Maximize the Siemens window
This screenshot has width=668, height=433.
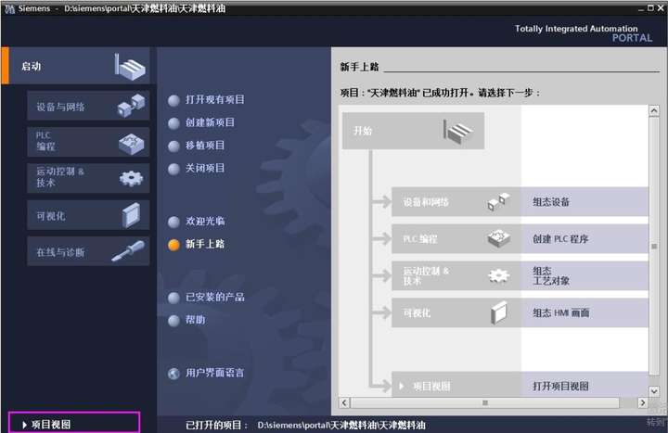click(650, 8)
